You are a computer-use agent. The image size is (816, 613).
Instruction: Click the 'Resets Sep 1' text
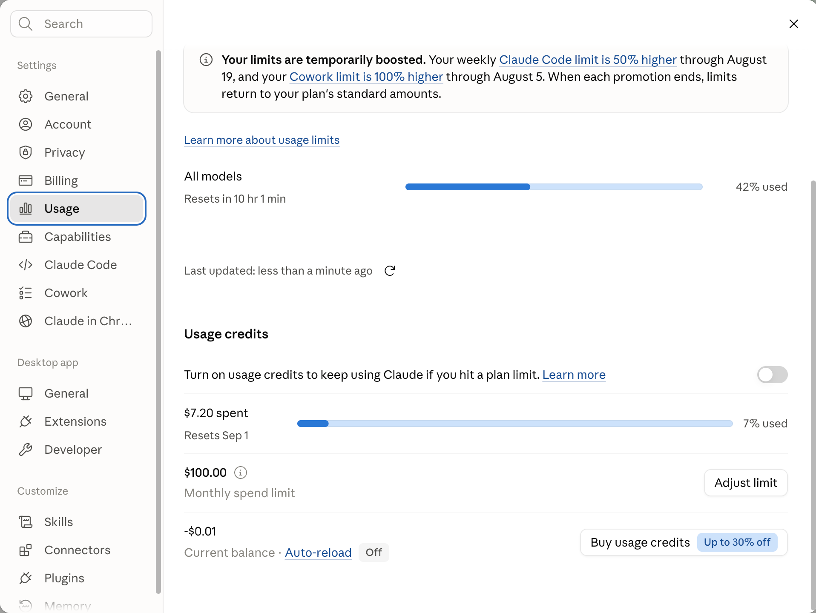216,435
